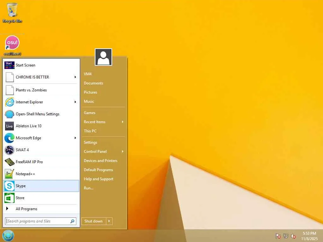Click the user account picture
The image size is (323, 242).
pos(103,57)
